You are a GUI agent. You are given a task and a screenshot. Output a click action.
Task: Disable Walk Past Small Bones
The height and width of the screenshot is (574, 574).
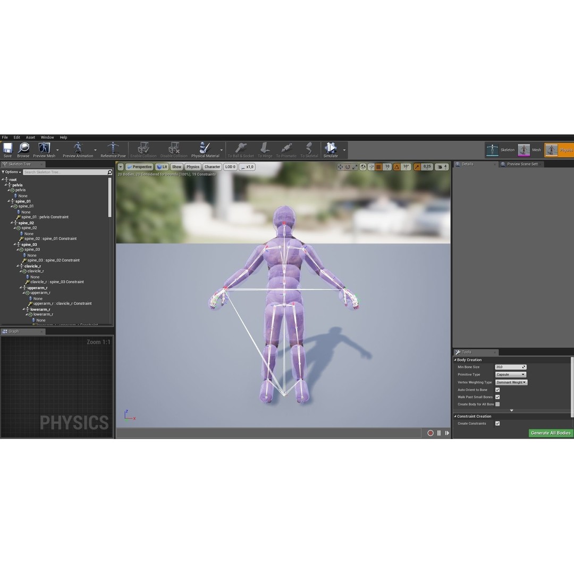pyautogui.click(x=498, y=396)
